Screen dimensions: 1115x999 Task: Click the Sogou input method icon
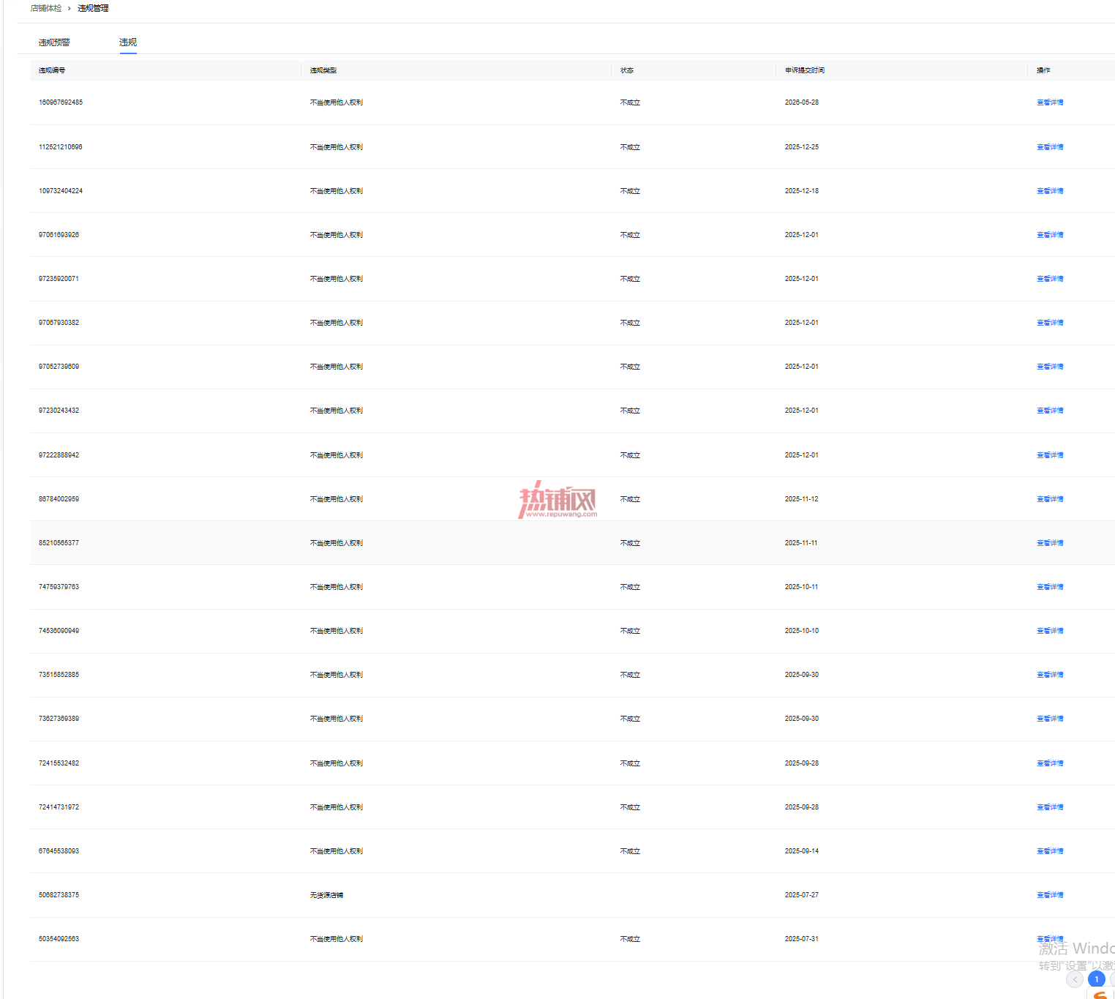(1101, 995)
